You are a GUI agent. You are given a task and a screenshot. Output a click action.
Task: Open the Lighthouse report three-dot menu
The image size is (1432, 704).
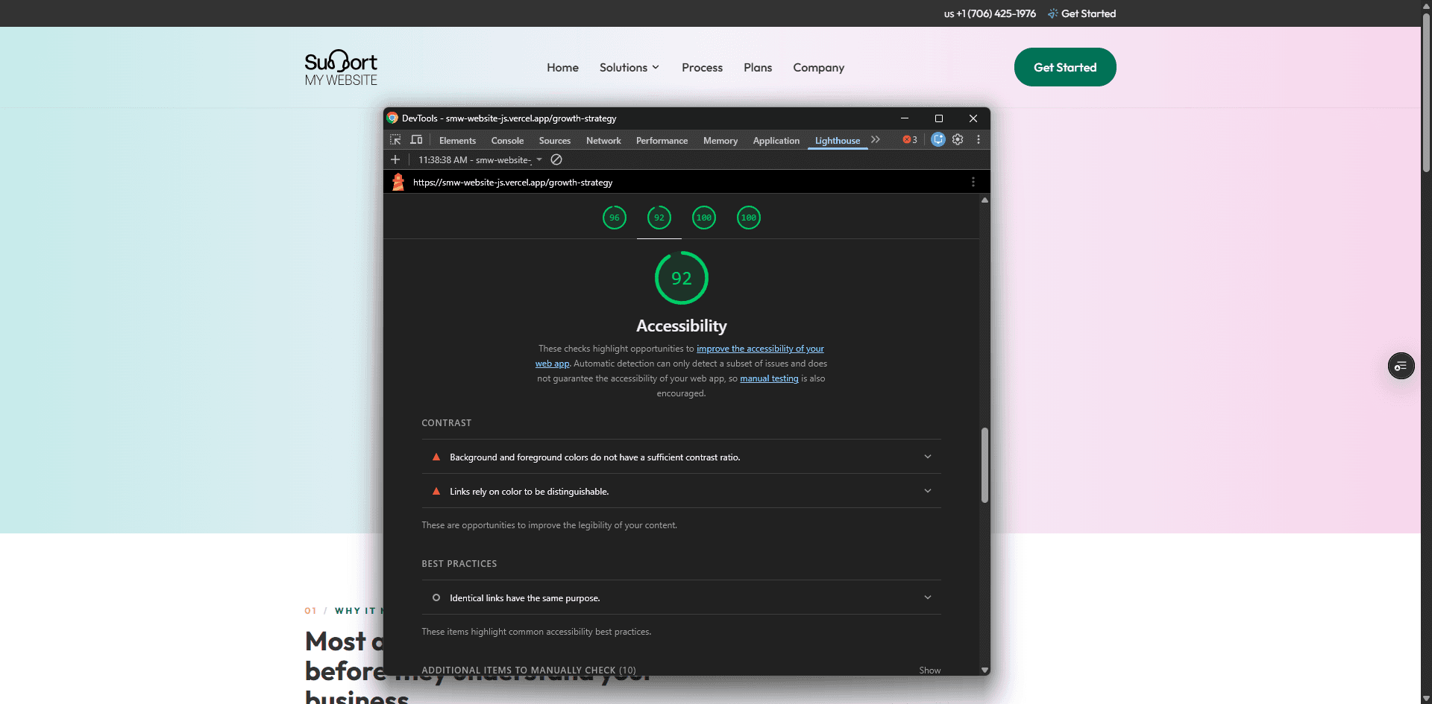coord(973,182)
